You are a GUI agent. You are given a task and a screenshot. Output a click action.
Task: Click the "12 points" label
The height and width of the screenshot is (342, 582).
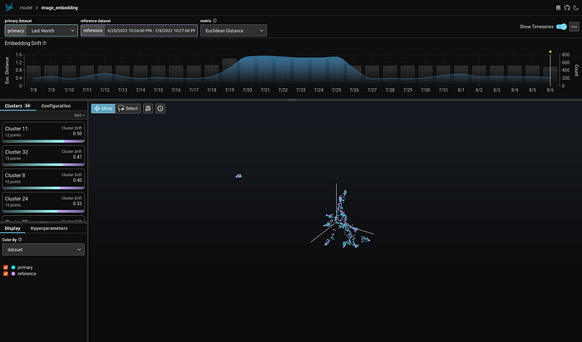tap(12, 135)
